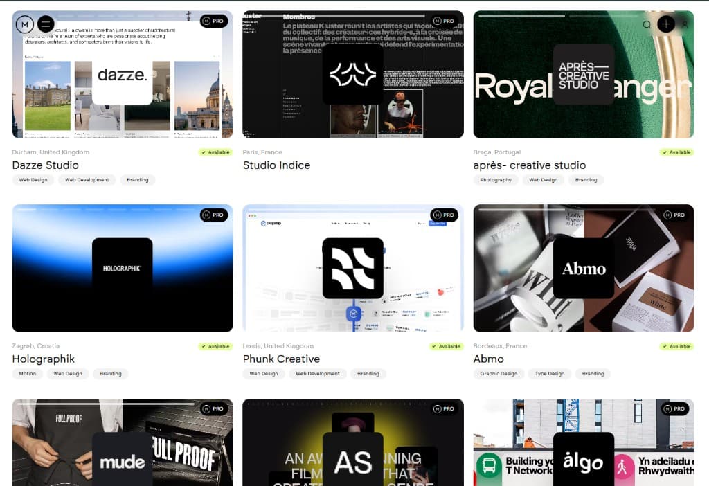
Task: Click the plus icon in Après preview
Action: (x=666, y=24)
